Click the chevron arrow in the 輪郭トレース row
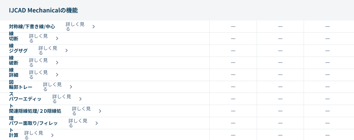Image resolution: width=354 pixels, height=140 pixels. [x=71, y=87]
